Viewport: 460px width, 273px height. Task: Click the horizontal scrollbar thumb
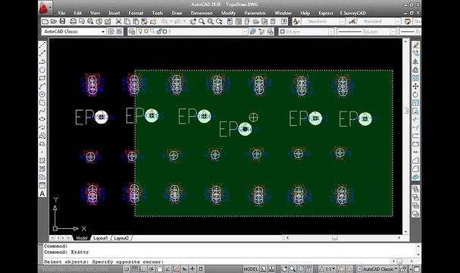click(x=335, y=238)
